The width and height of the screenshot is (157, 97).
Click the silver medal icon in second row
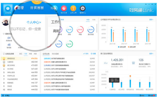point(4,62)
